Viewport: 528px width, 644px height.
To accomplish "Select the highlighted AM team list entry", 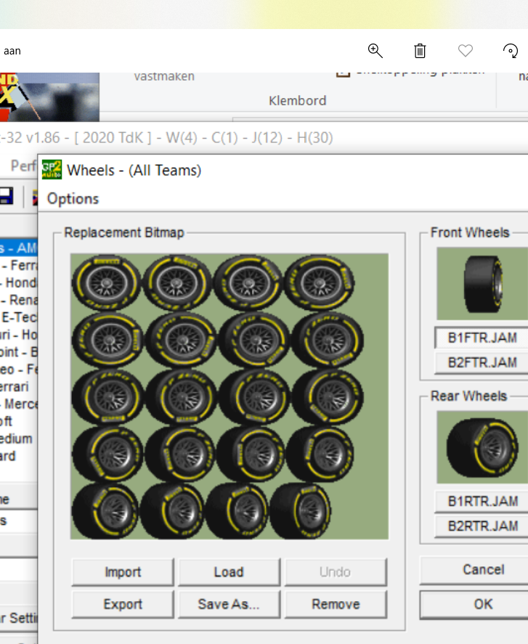I will click(x=18, y=248).
